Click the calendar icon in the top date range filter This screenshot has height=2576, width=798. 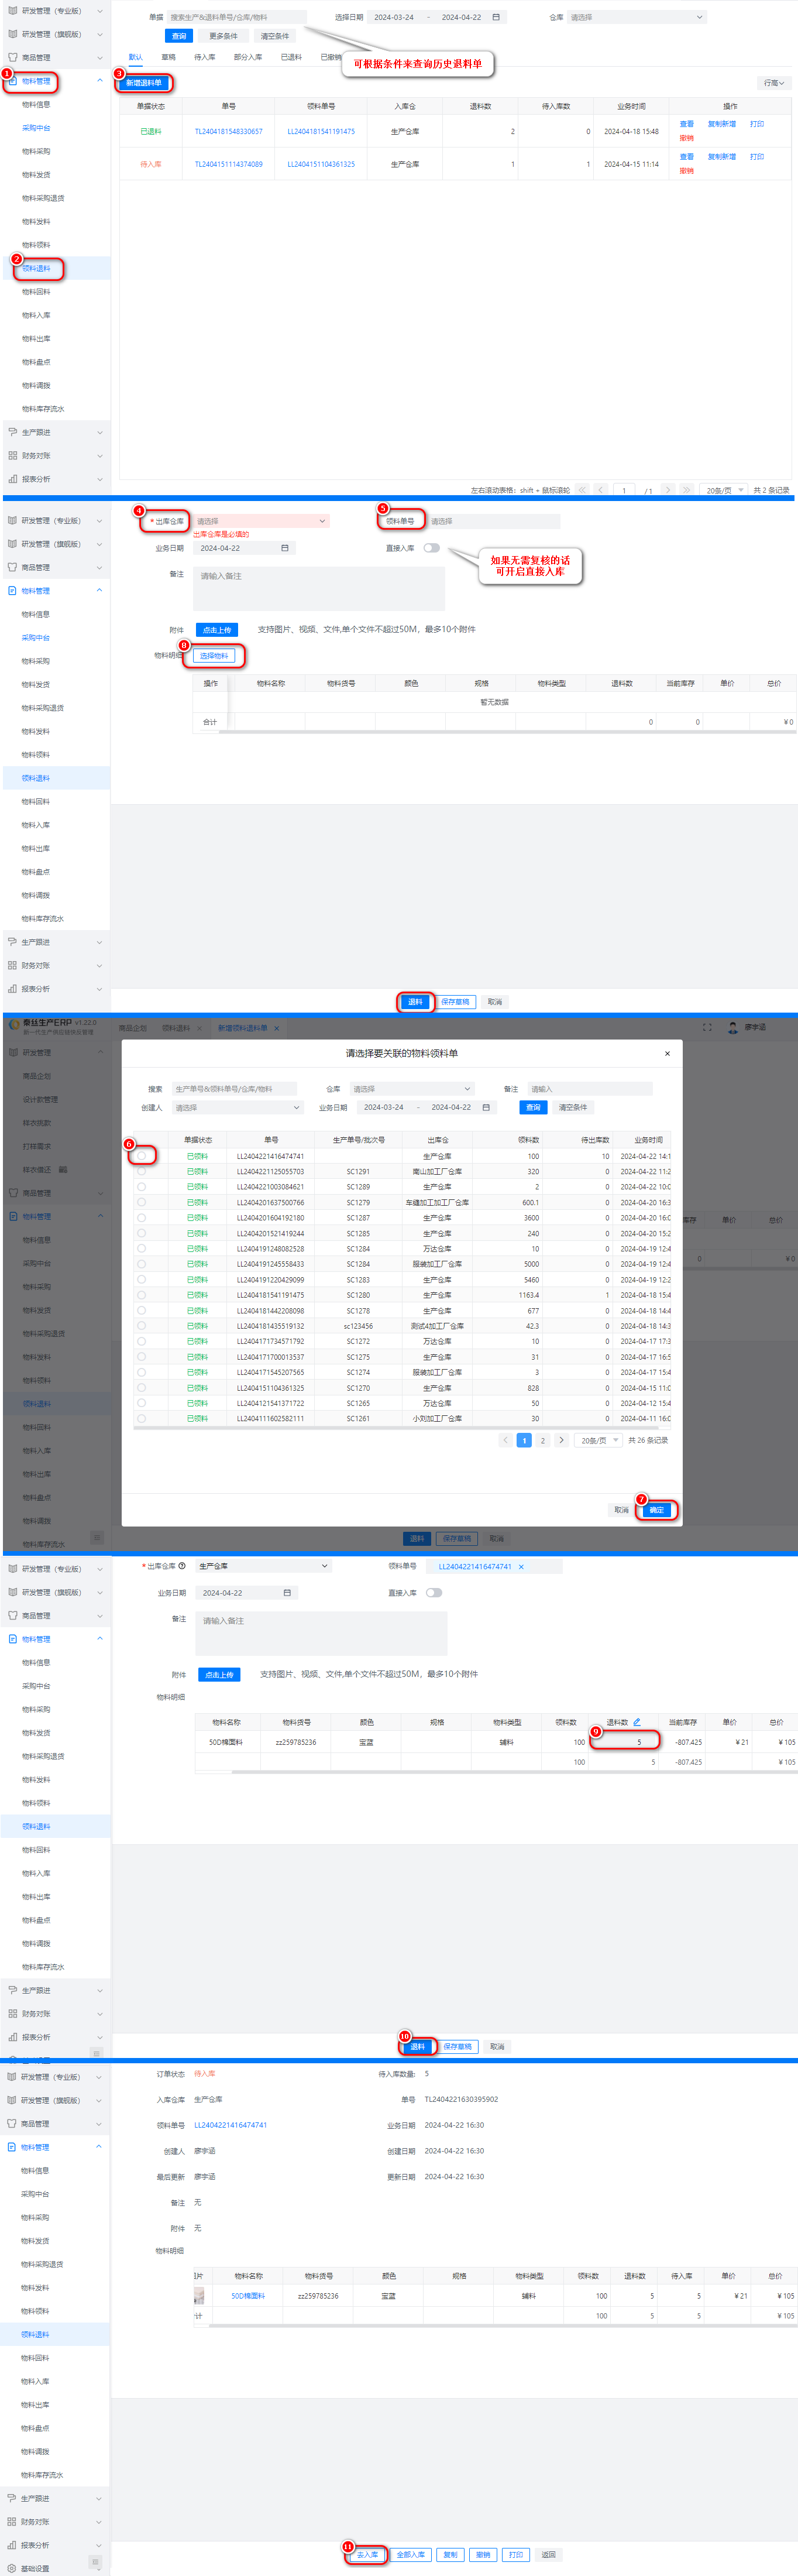(496, 17)
